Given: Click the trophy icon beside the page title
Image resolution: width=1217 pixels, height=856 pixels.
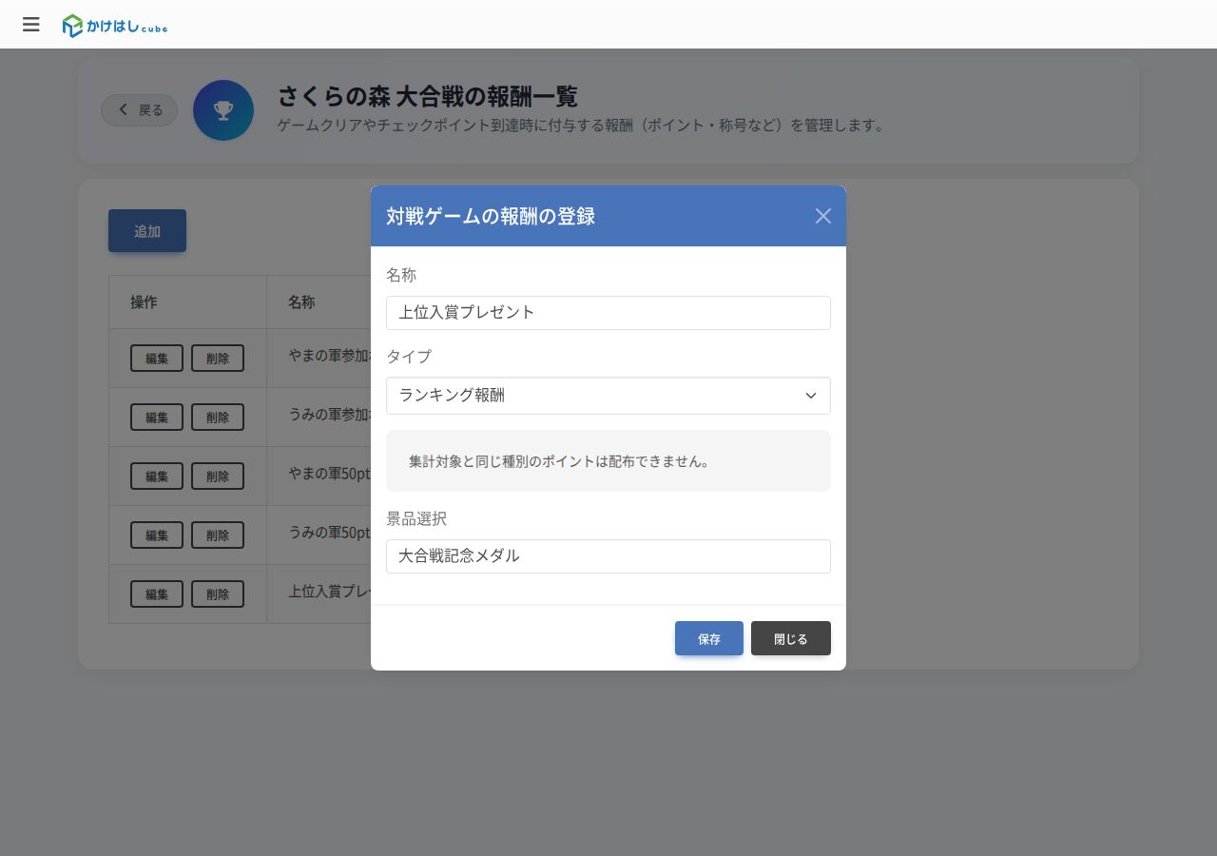Looking at the screenshot, I should coord(223,110).
